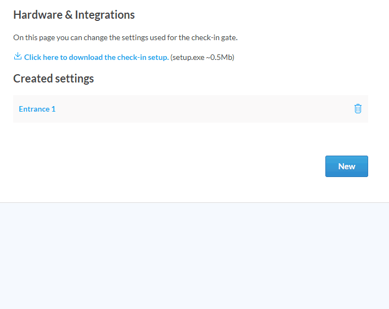
Task: Download setup.exe via the blue link
Action: tap(96, 57)
